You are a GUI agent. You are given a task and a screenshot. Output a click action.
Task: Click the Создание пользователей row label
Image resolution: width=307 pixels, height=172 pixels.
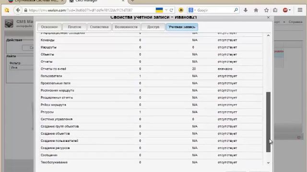[x=59, y=141]
